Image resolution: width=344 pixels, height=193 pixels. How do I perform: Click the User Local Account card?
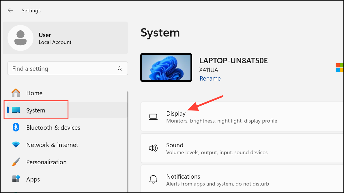point(65,38)
